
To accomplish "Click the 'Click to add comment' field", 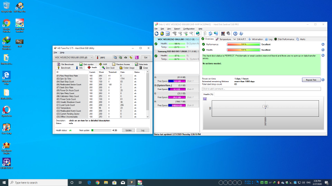I will [261, 89].
